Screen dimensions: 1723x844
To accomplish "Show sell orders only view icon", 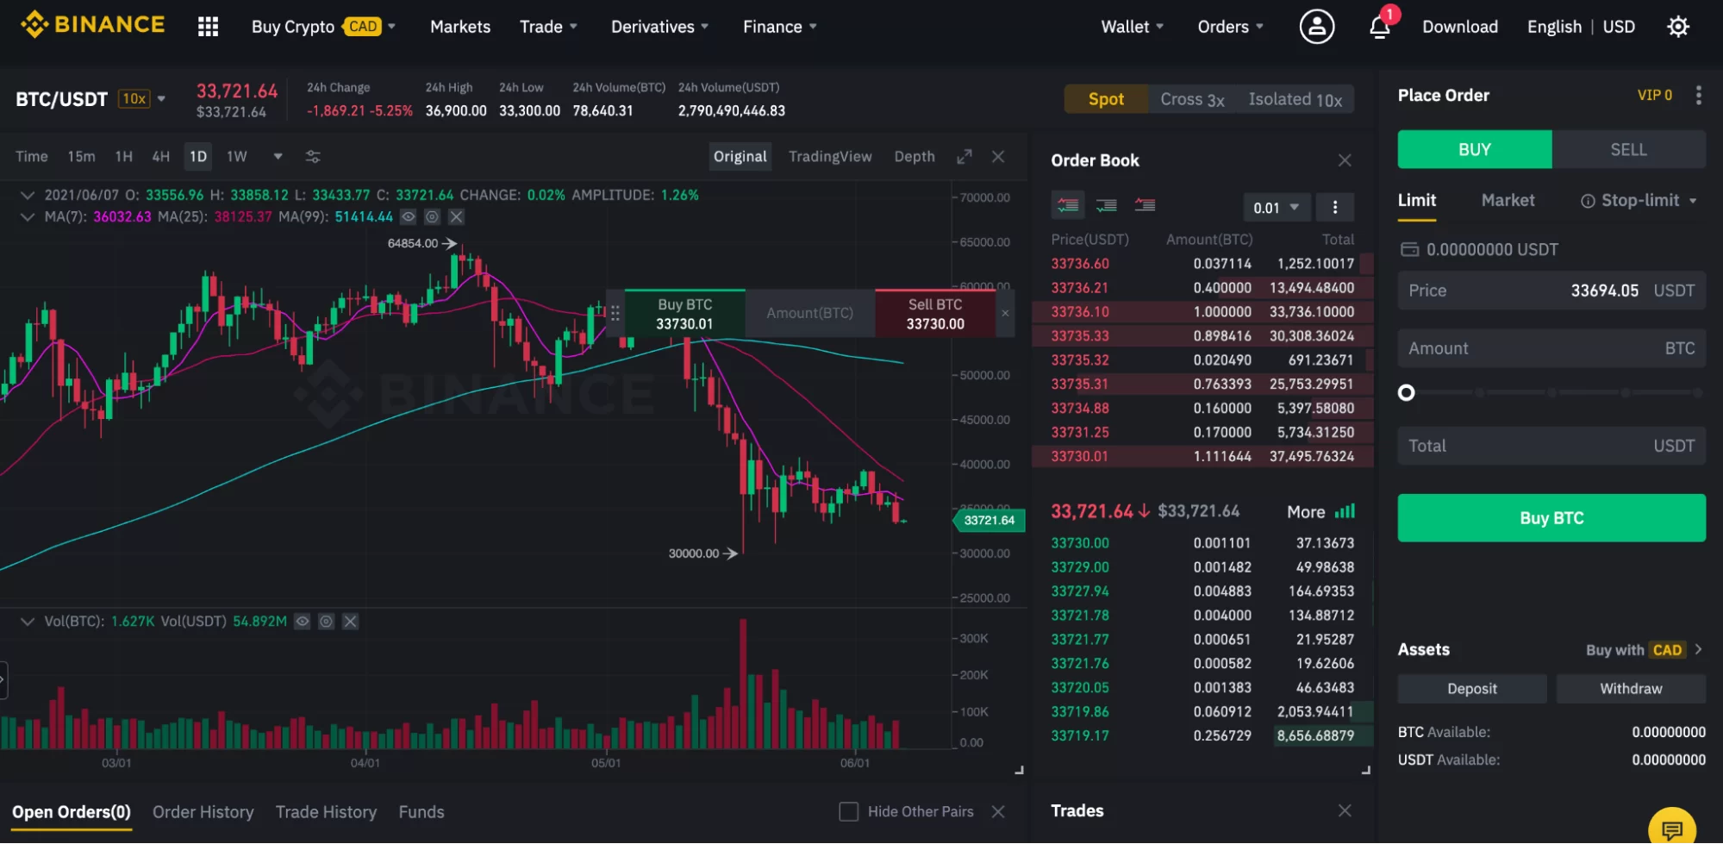I will tap(1145, 205).
